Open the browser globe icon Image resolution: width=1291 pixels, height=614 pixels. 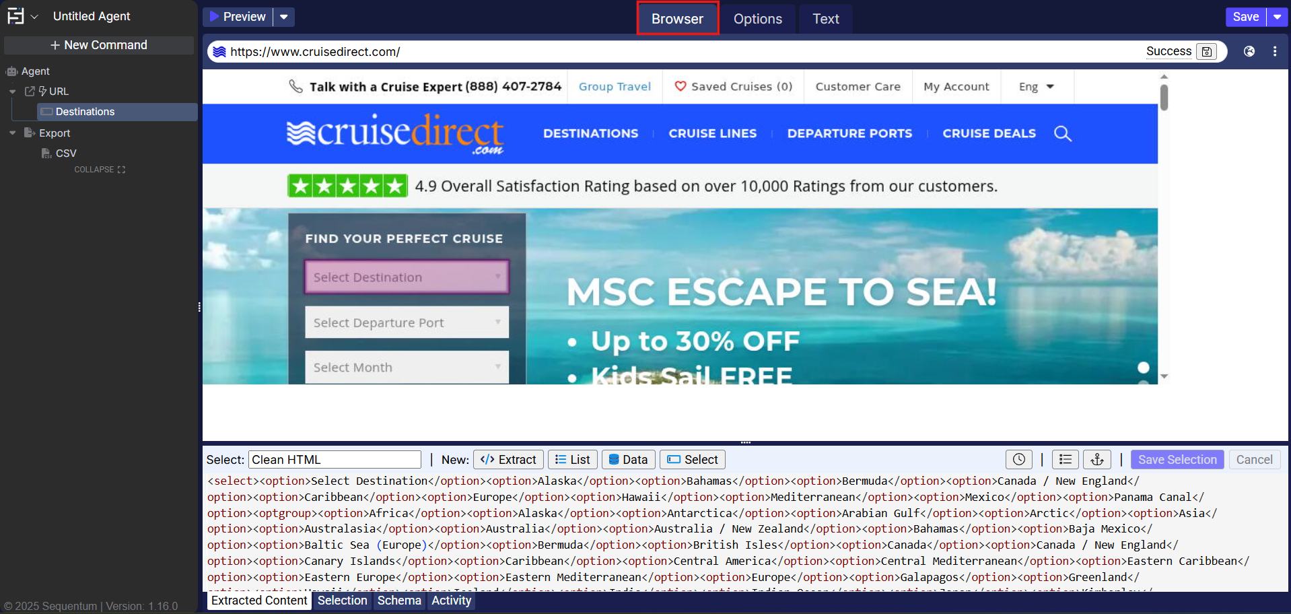1249,51
